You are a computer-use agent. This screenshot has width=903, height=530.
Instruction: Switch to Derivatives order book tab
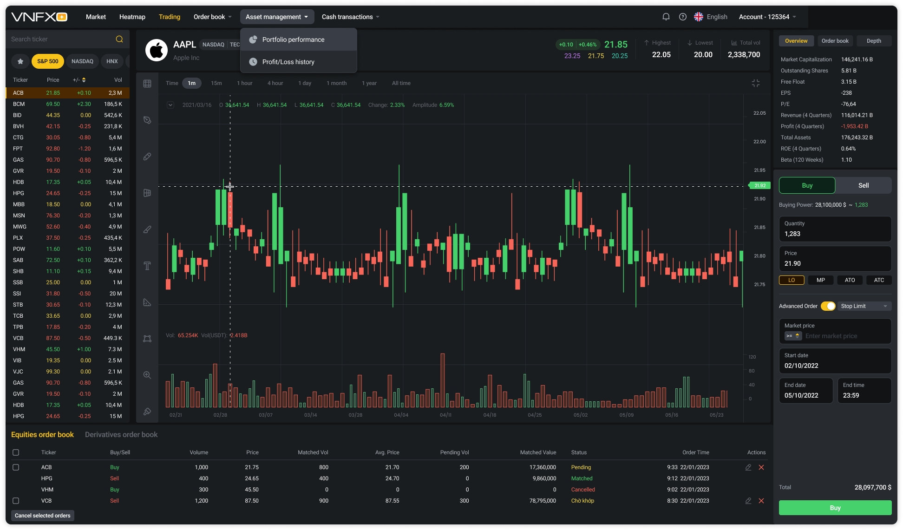click(121, 435)
